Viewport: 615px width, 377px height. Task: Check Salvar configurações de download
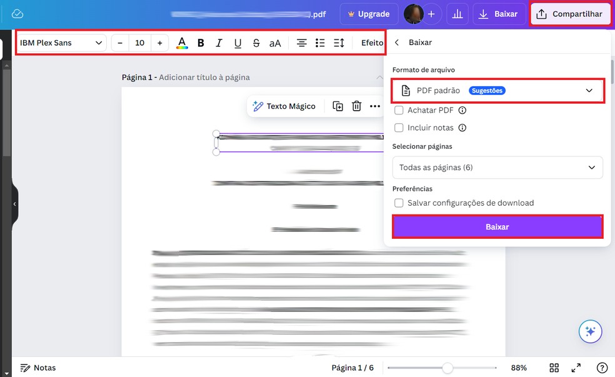(399, 203)
